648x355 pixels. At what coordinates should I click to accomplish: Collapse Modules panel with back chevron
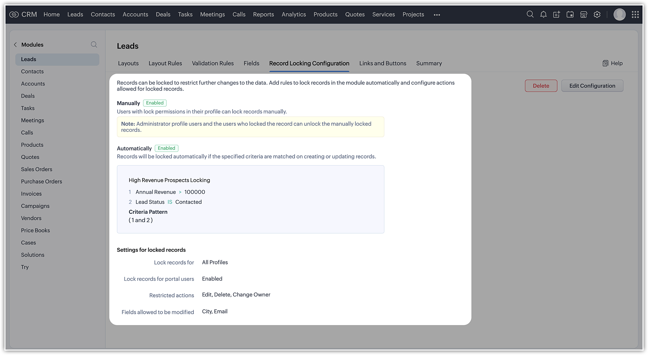click(15, 45)
